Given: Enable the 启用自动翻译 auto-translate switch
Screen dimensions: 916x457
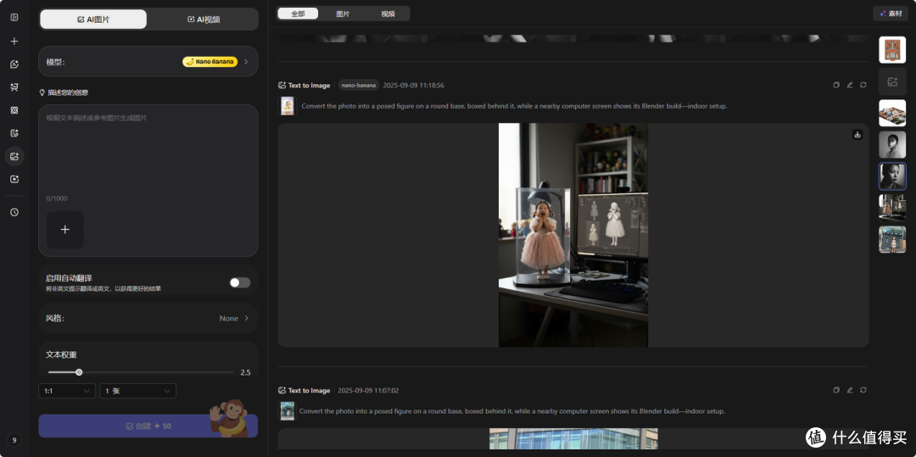Looking at the screenshot, I should pyautogui.click(x=239, y=282).
